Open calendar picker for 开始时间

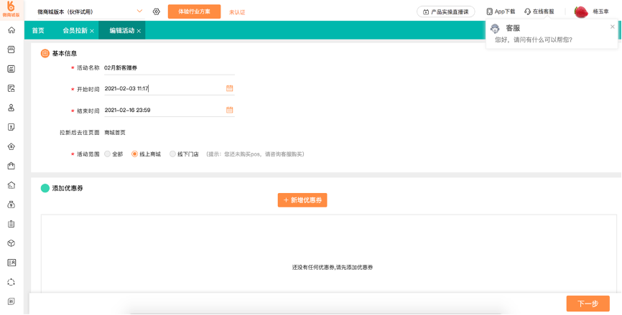tap(230, 88)
